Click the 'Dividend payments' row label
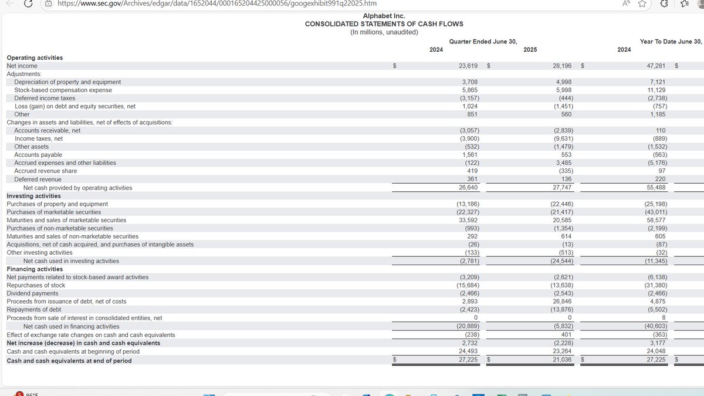 pyautogui.click(x=32, y=293)
